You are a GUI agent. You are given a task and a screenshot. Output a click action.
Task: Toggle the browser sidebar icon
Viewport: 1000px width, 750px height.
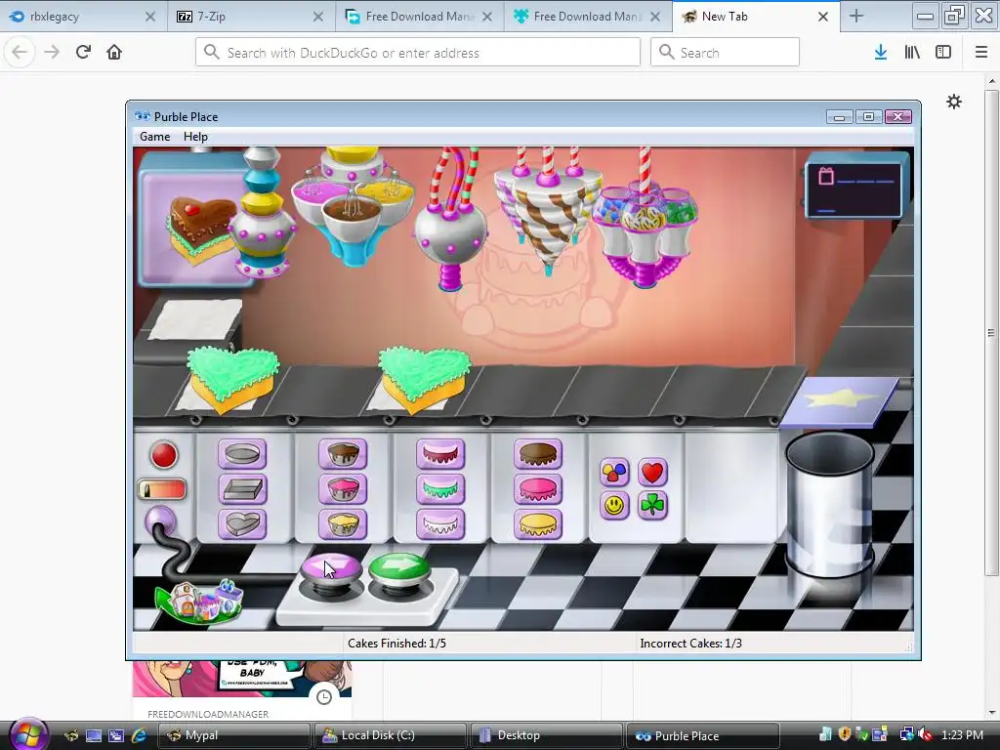(x=943, y=52)
